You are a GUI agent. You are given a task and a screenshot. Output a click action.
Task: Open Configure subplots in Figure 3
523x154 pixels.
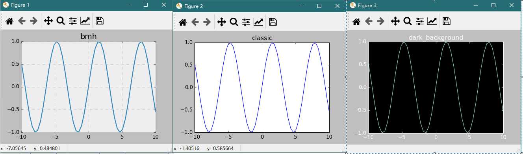coord(420,21)
